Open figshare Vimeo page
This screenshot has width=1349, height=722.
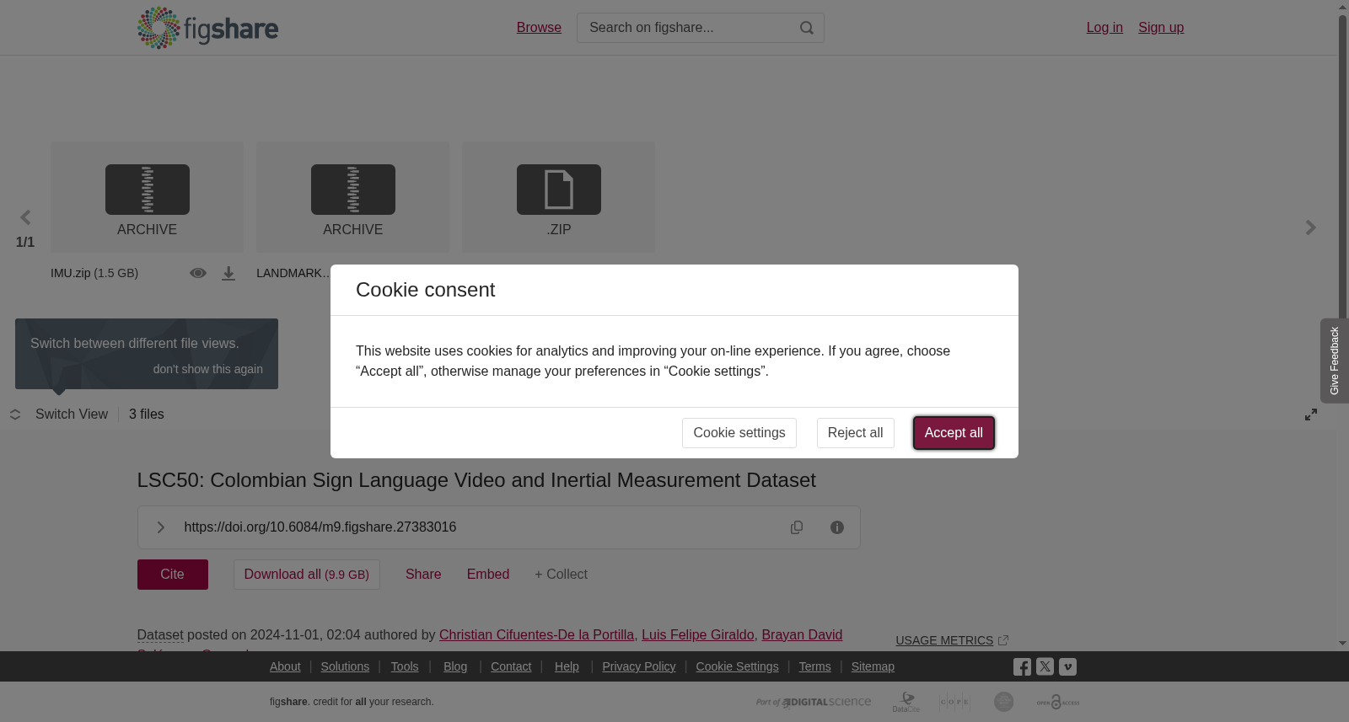[1067, 666]
